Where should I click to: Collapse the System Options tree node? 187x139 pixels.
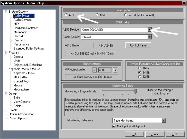(x=6, y=12)
